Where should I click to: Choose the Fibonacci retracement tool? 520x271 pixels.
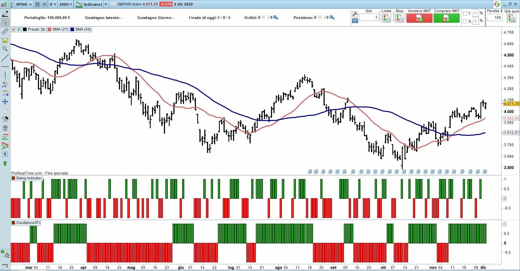pos(5,93)
